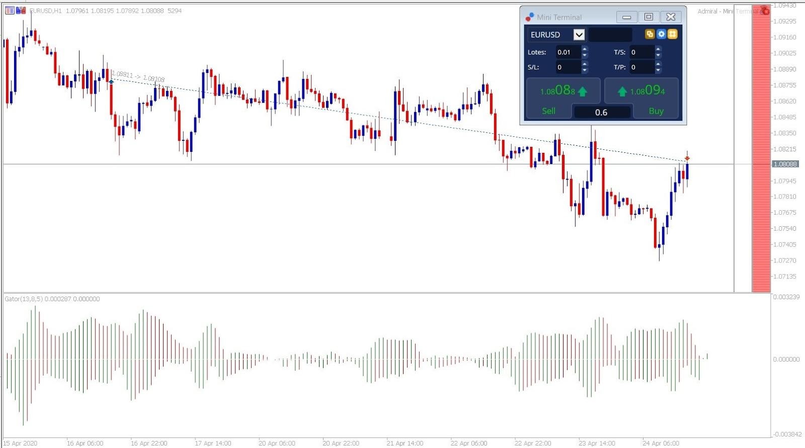Click the Lotes input field showing 0.01

(x=569, y=52)
